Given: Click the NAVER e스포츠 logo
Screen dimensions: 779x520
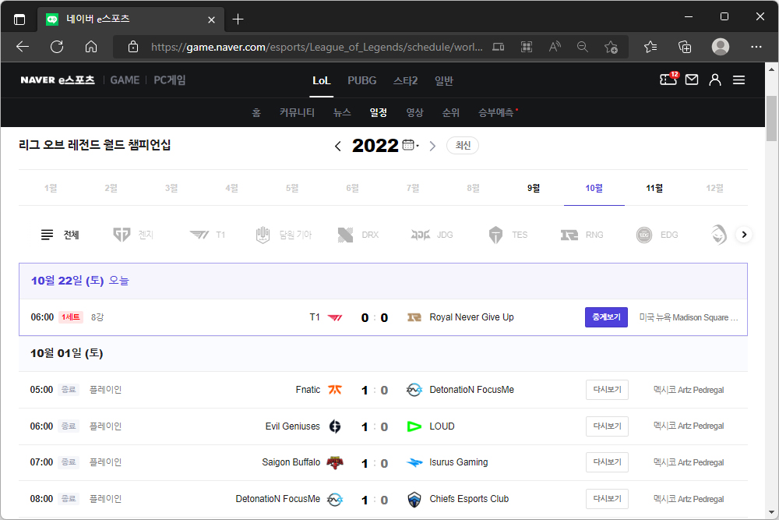Looking at the screenshot, I should [x=58, y=80].
